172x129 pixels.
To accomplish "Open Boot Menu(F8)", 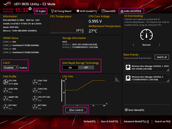I will coord(134,110).
